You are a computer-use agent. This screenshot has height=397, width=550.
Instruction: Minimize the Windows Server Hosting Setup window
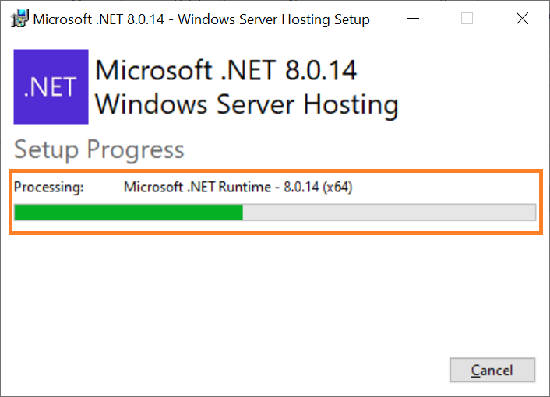pos(413,19)
